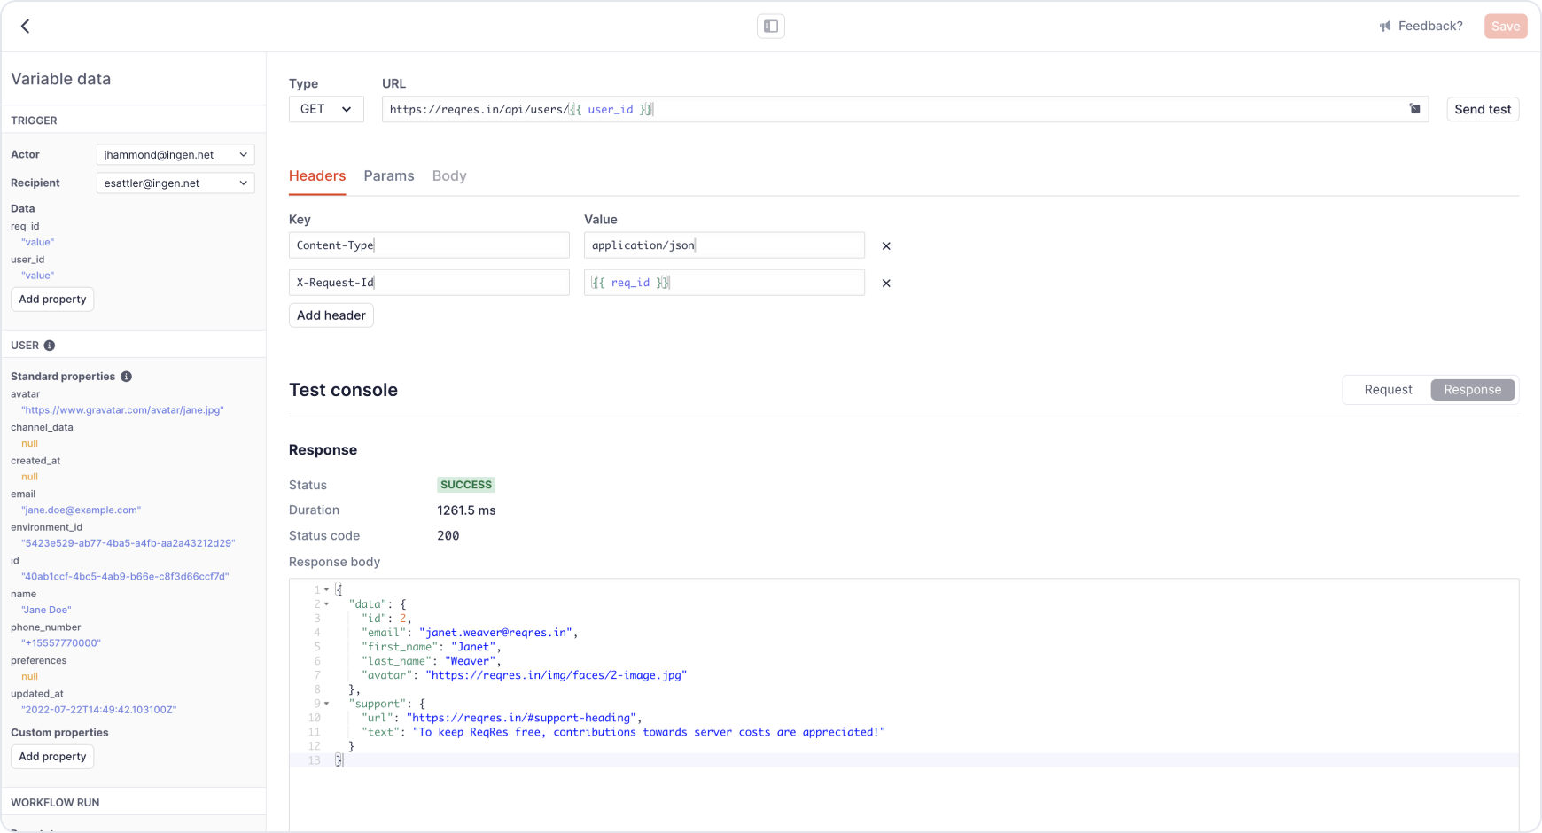Remove the Content-Type header with its X icon
Viewport: 1542px width, 833px height.
click(885, 245)
